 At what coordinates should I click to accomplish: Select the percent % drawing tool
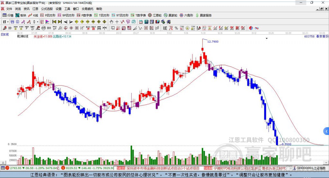click(176, 28)
